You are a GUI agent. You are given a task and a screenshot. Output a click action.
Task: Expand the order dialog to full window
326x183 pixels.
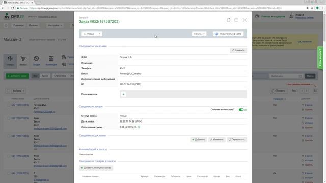click(x=236, y=20)
